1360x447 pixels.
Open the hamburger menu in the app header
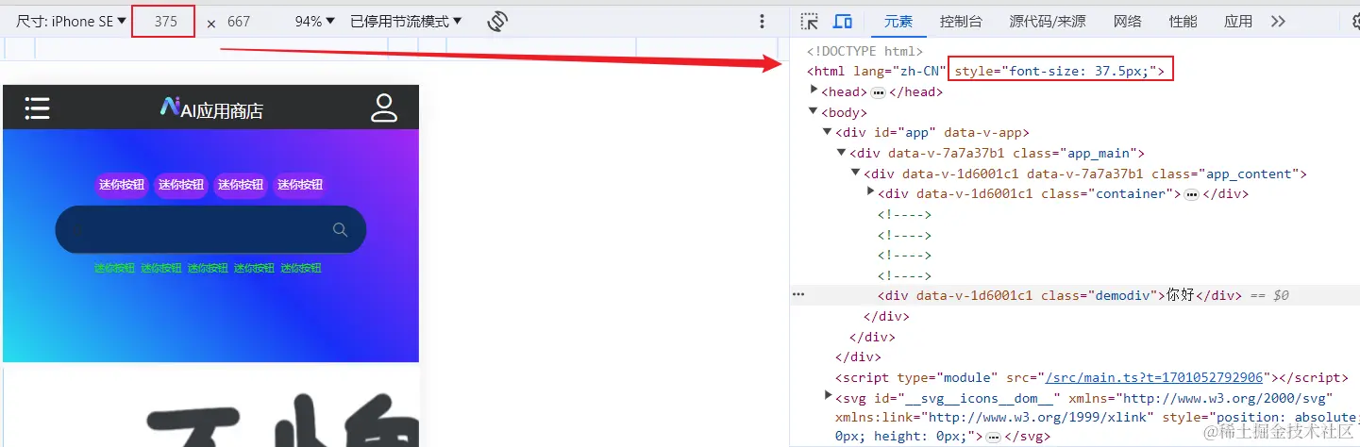coord(37,108)
